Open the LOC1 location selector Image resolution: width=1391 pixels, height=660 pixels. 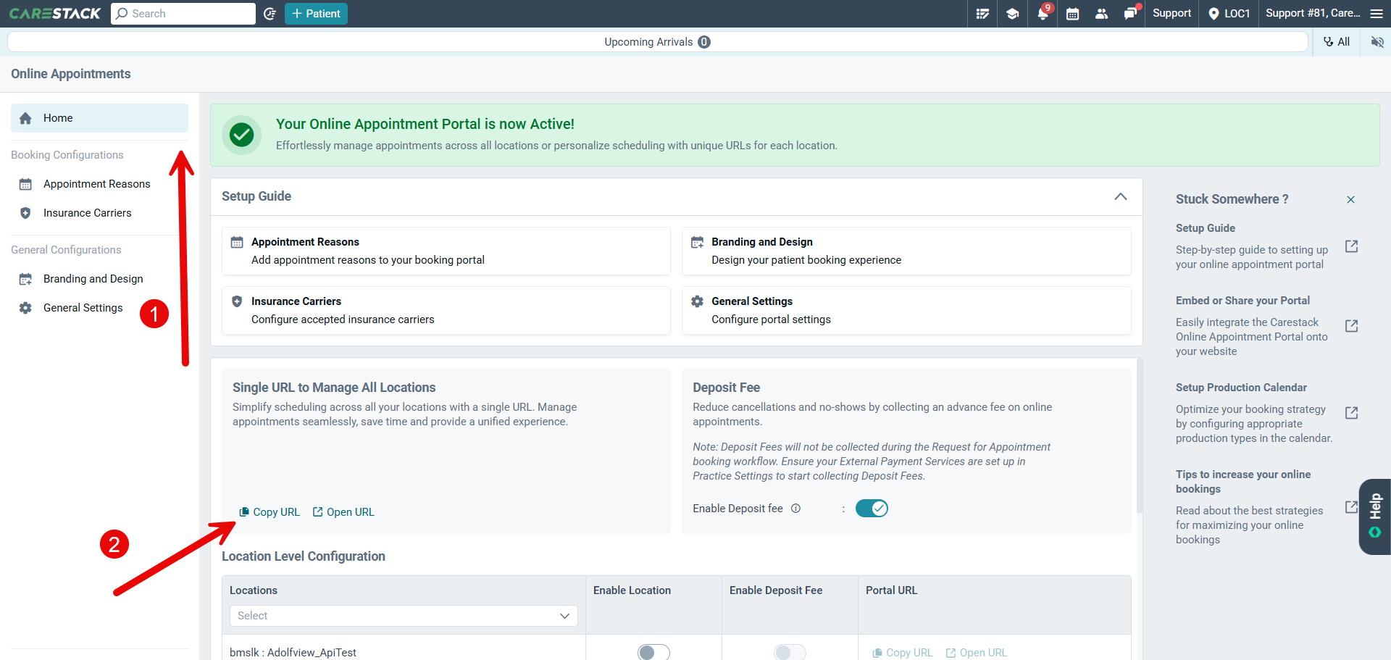1229,14
